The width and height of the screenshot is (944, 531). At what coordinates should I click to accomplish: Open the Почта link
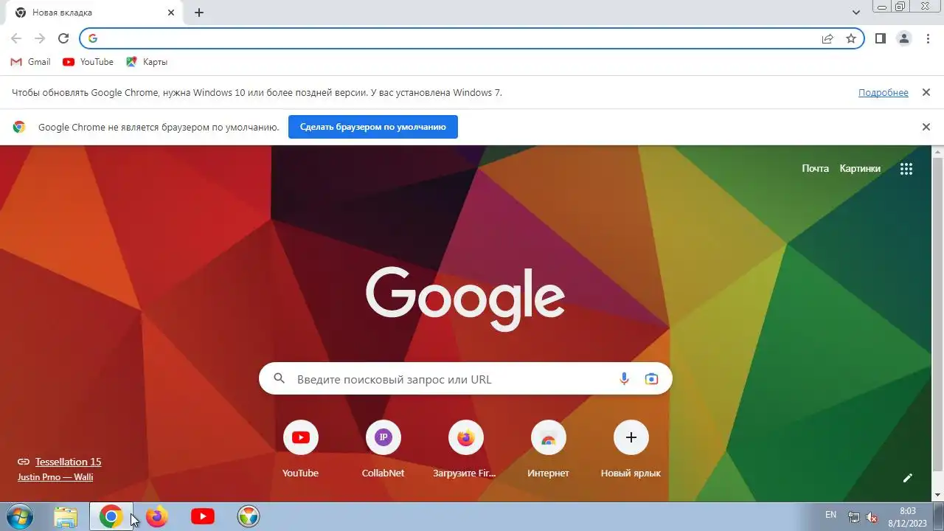[815, 168]
